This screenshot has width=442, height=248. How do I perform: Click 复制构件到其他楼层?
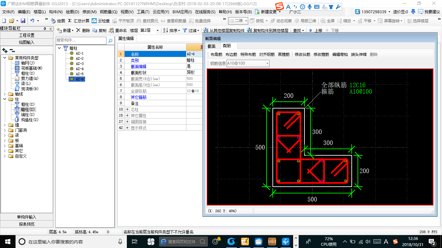point(268,31)
